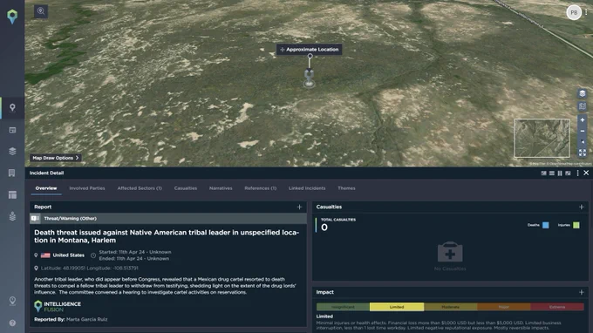Click the Injuries green legend swatch

point(576,225)
